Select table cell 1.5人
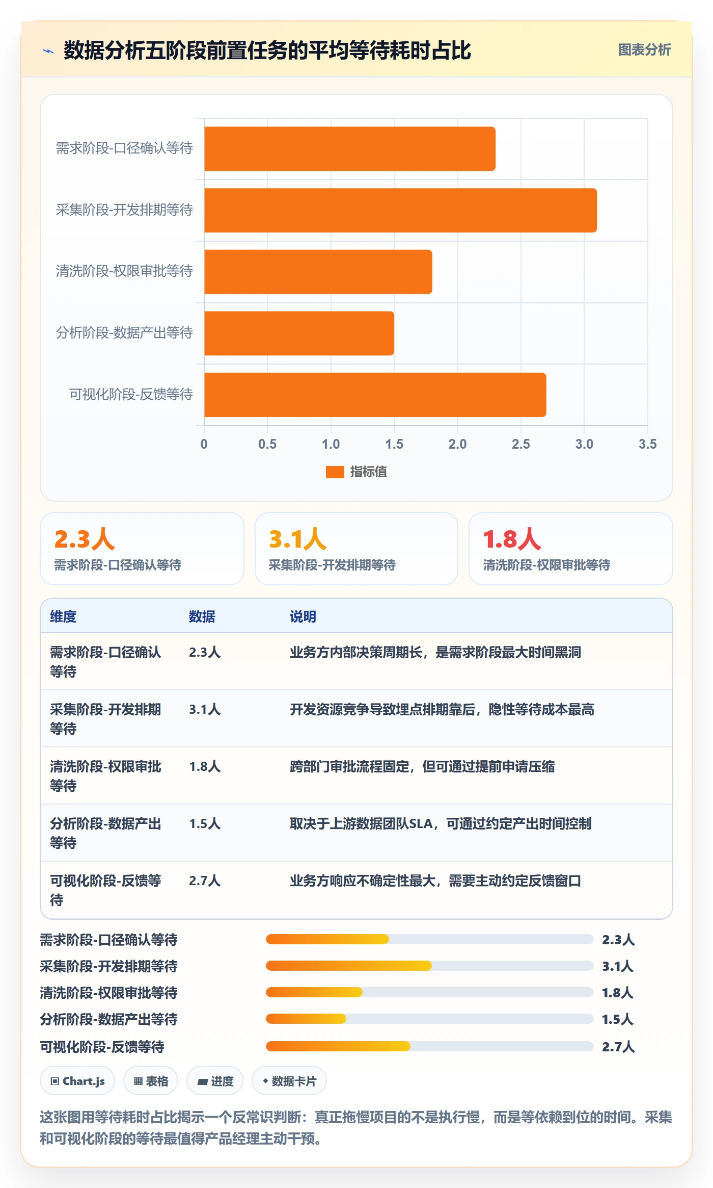The image size is (713, 1188). [205, 823]
